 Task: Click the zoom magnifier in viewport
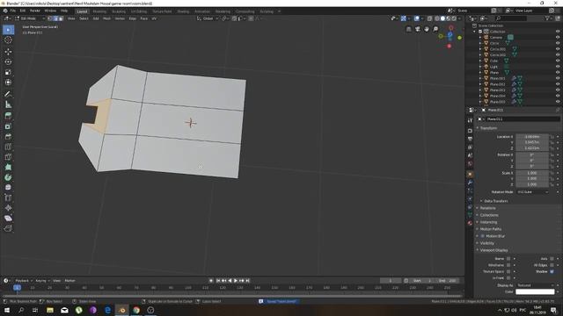(x=435, y=29)
